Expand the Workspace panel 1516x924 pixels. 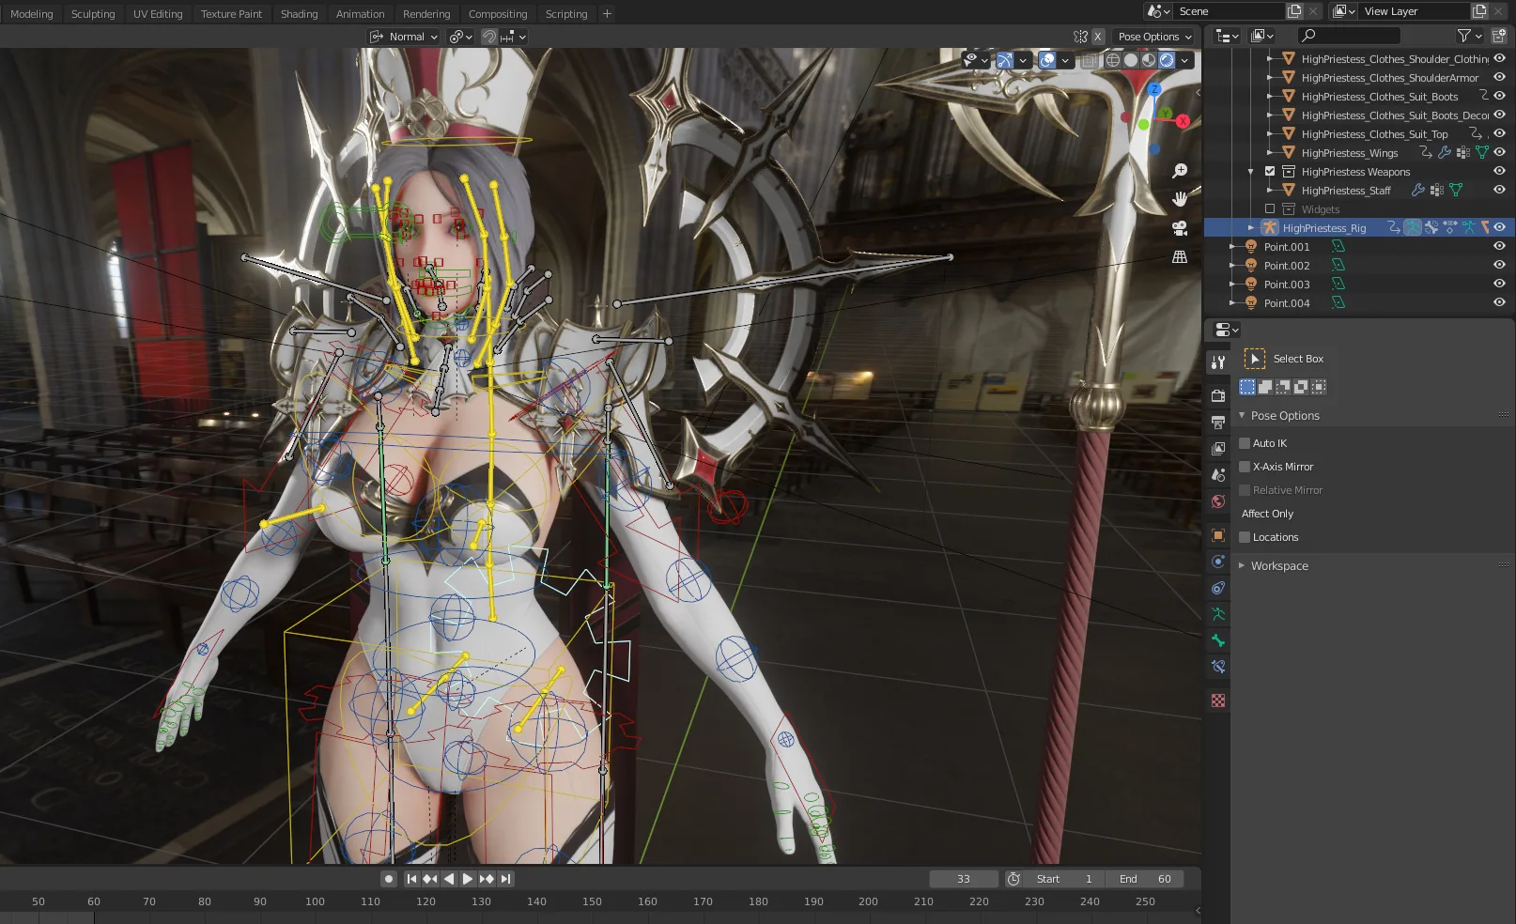coord(1242,565)
